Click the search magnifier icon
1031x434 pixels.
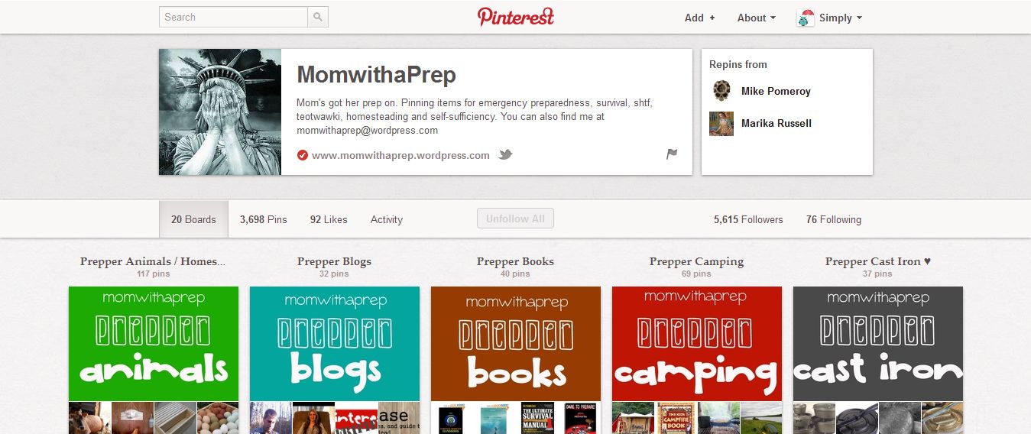pyautogui.click(x=318, y=17)
